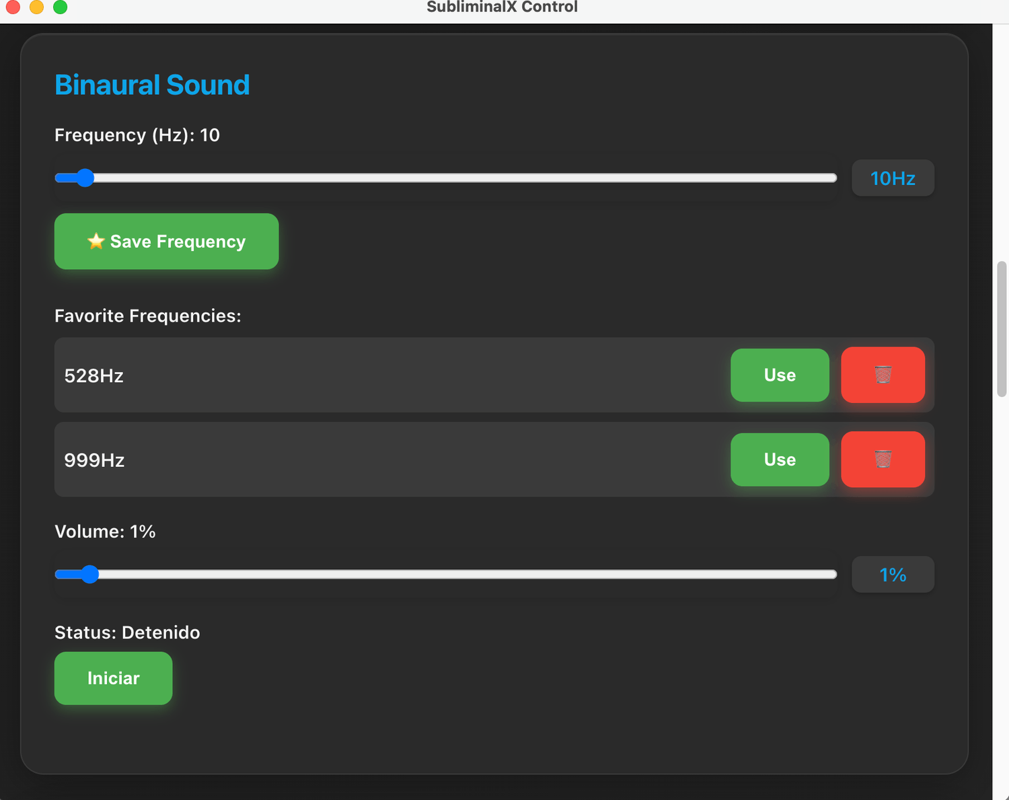Image resolution: width=1009 pixels, height=800 pixels.
Task: Click the SubliminalX Control window title
Action: click(502, 7)
